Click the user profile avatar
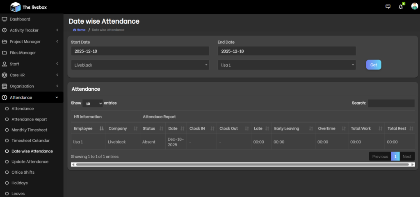This screenshot has width=420, height=197. pyautogui.click(x=414, y=6)
